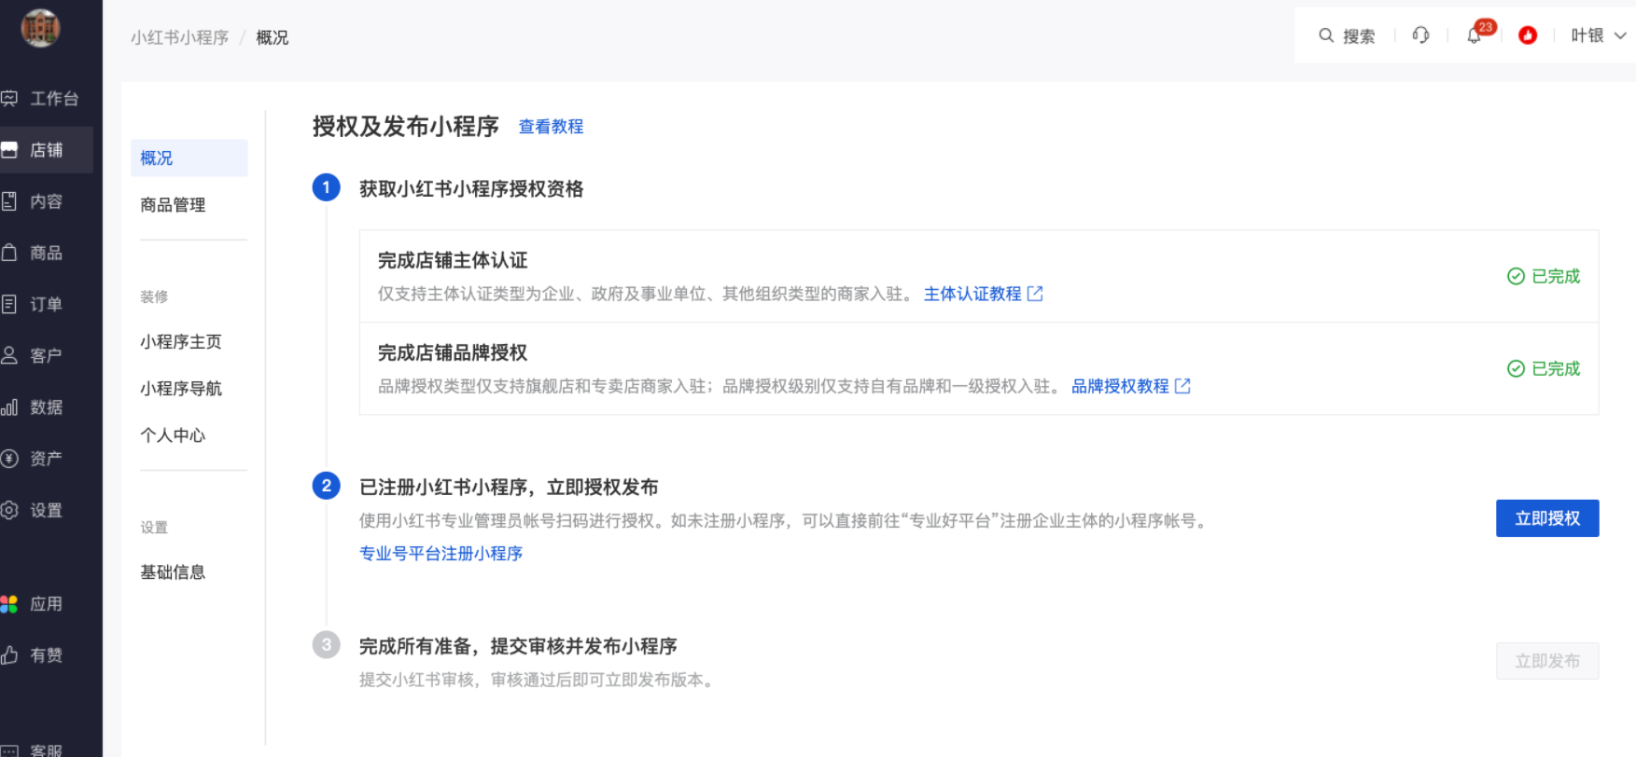Select the 概况 overview menu item
The height and width of the screenshot is (757, 1636).
coord(189,158)
